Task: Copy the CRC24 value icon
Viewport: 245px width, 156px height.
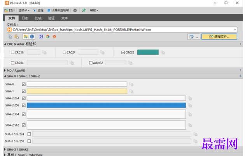Action: (102, 52)
